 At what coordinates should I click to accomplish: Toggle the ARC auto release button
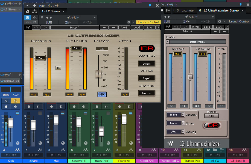point(102,94)
